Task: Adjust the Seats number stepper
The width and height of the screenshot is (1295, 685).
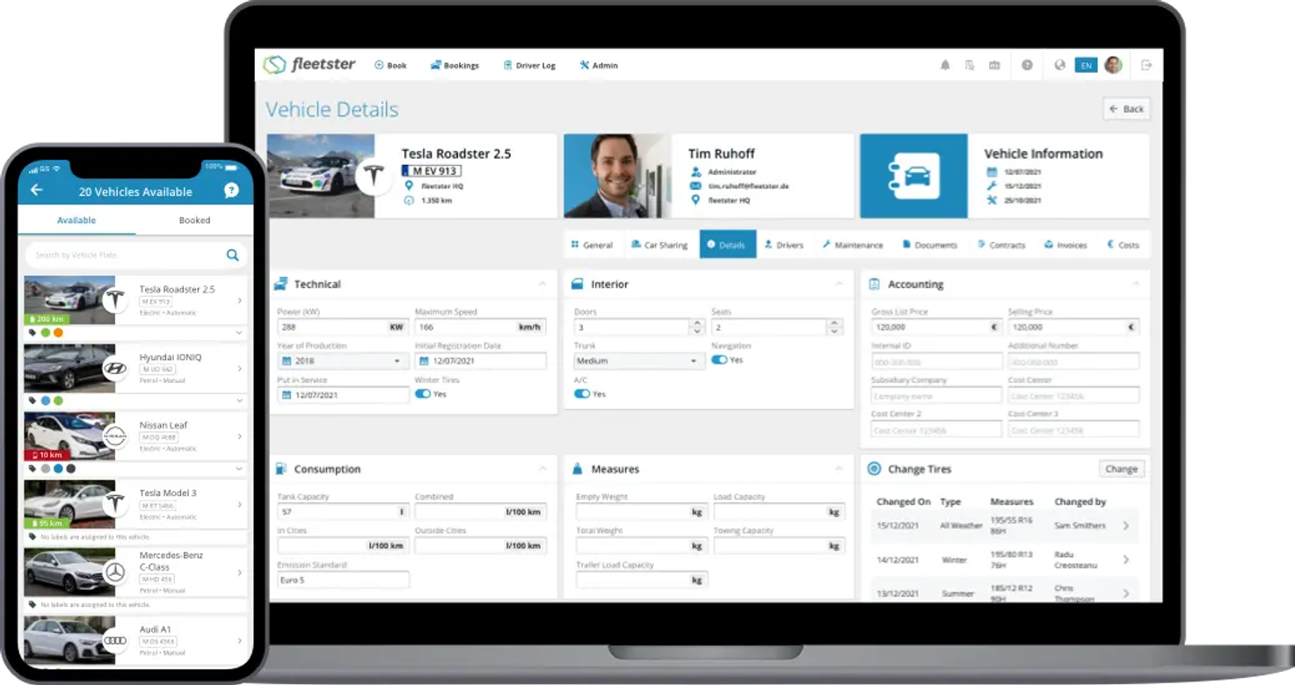Action: tap(834, 327)
